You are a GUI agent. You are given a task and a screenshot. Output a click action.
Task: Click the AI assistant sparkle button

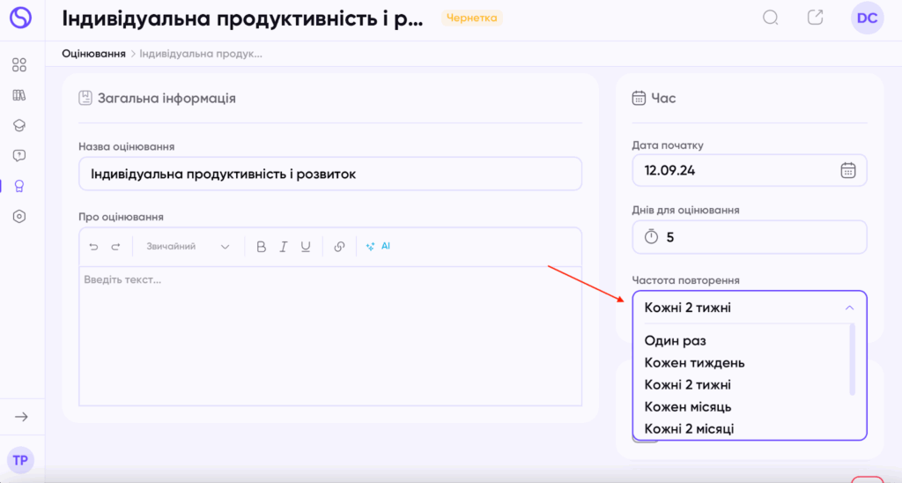pos(379,247)
